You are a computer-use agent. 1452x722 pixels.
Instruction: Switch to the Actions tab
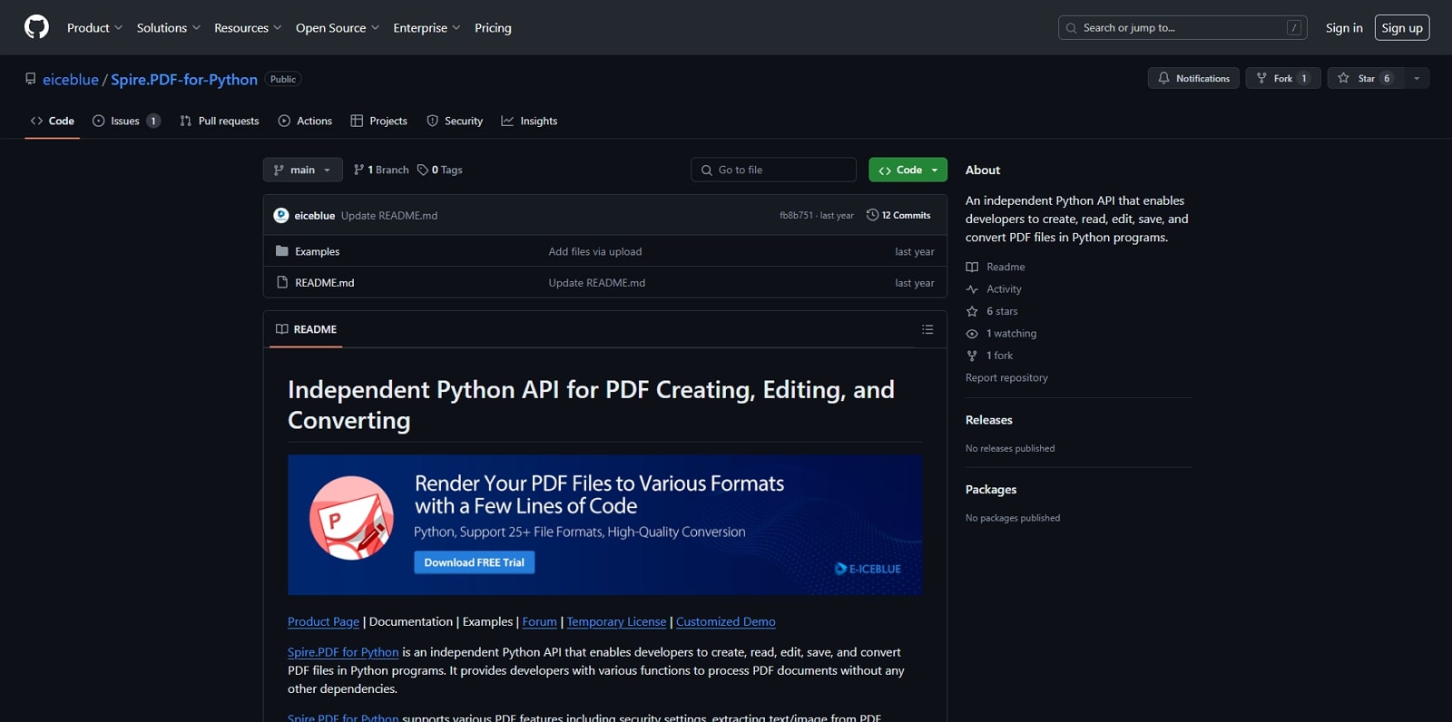pos(305,121)
